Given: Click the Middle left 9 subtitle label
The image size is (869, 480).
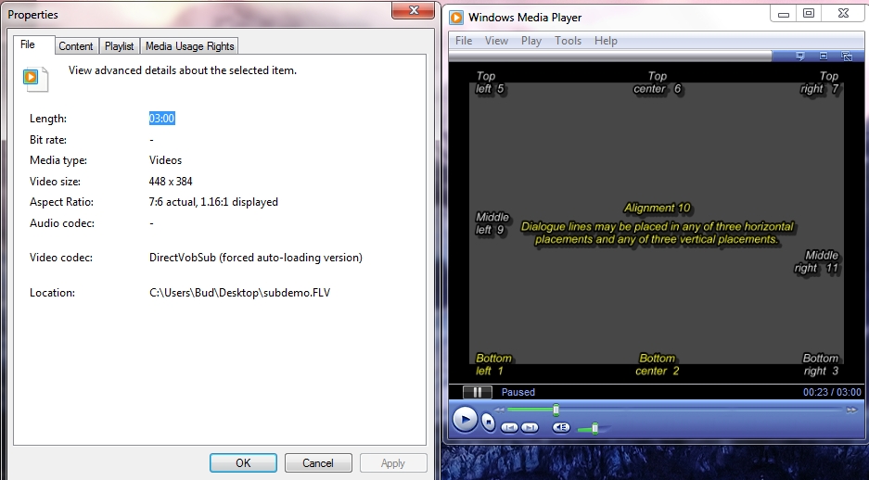Looking at the screenshot, I should point(492,223).
